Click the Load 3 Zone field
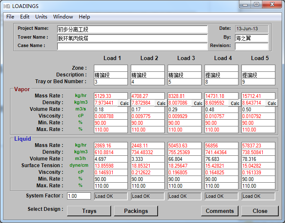The height and width of the screenshot is (223, 285). click(x=185, y=68)
